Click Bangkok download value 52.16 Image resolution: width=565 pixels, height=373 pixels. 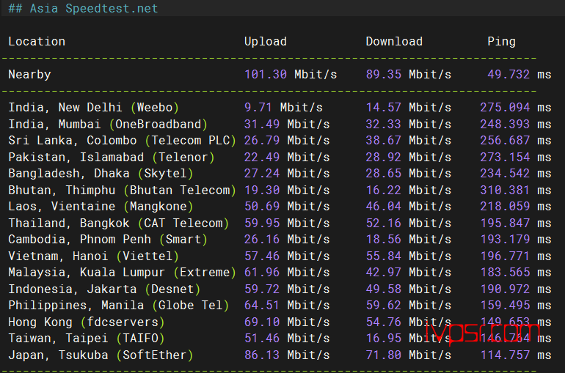pyautogui.click(x=383, y=223)
